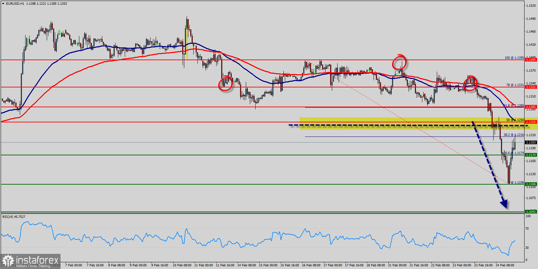Screen dimensions: 538x269
Task: Click the 1.1370 price scale value
Action: tap(531, 71)
